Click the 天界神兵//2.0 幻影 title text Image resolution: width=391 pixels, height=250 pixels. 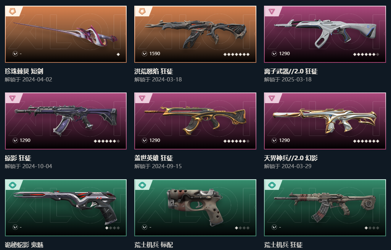[x=291, y=158]
